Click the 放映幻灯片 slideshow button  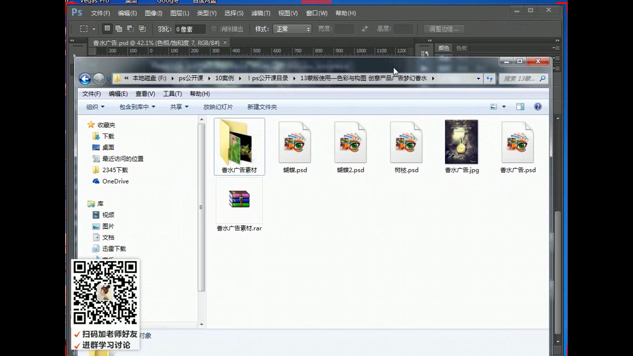218,107
